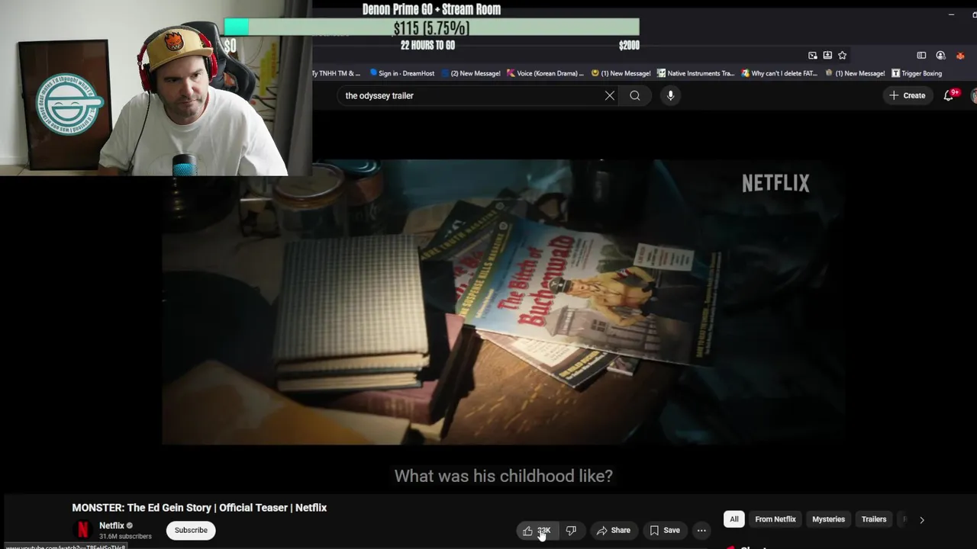Click the Create button
The height and width of the screenshot is (549, 977).
(907, 95)
